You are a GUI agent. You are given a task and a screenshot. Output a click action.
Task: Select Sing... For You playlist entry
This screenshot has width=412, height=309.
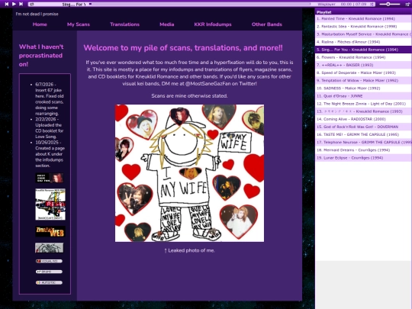363,50
